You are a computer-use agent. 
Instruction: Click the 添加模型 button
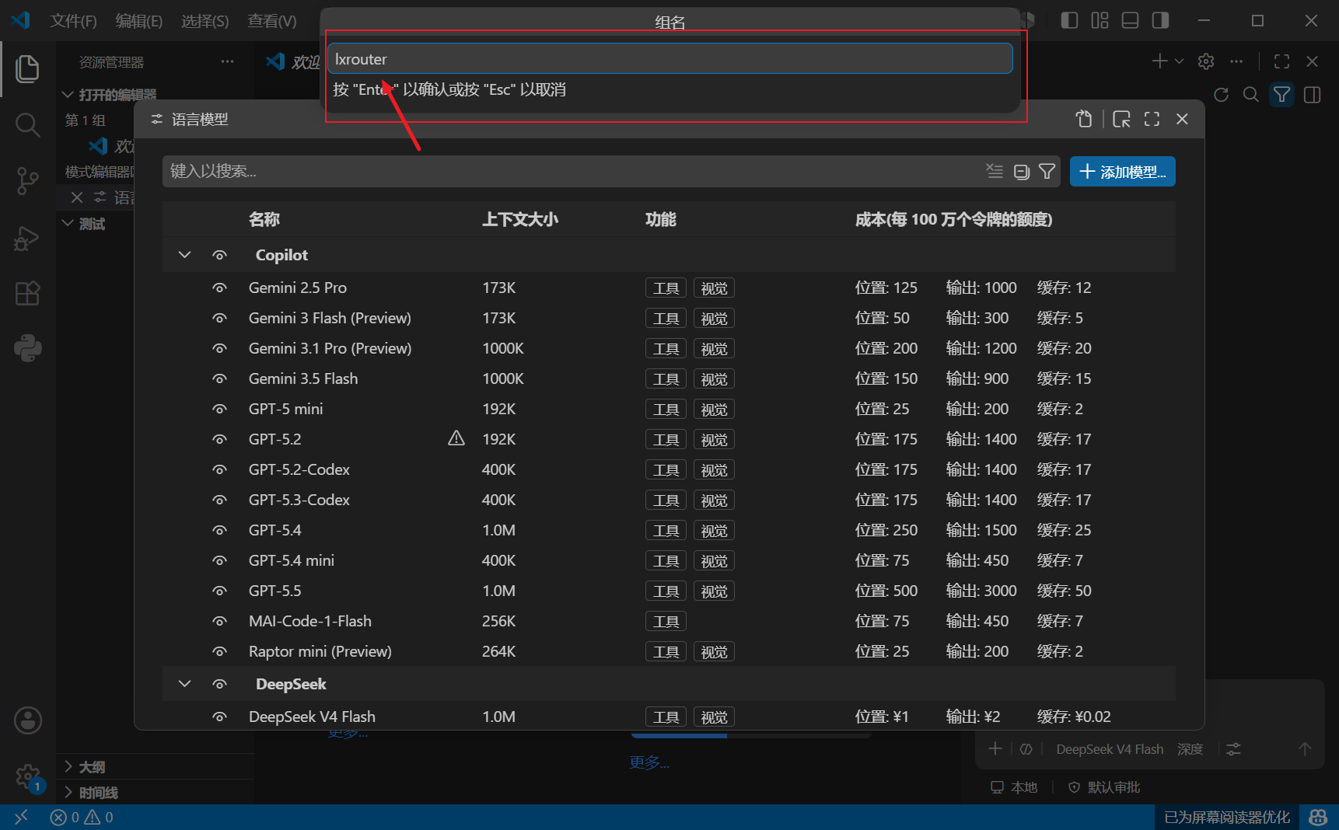[x=1123, y=172]
